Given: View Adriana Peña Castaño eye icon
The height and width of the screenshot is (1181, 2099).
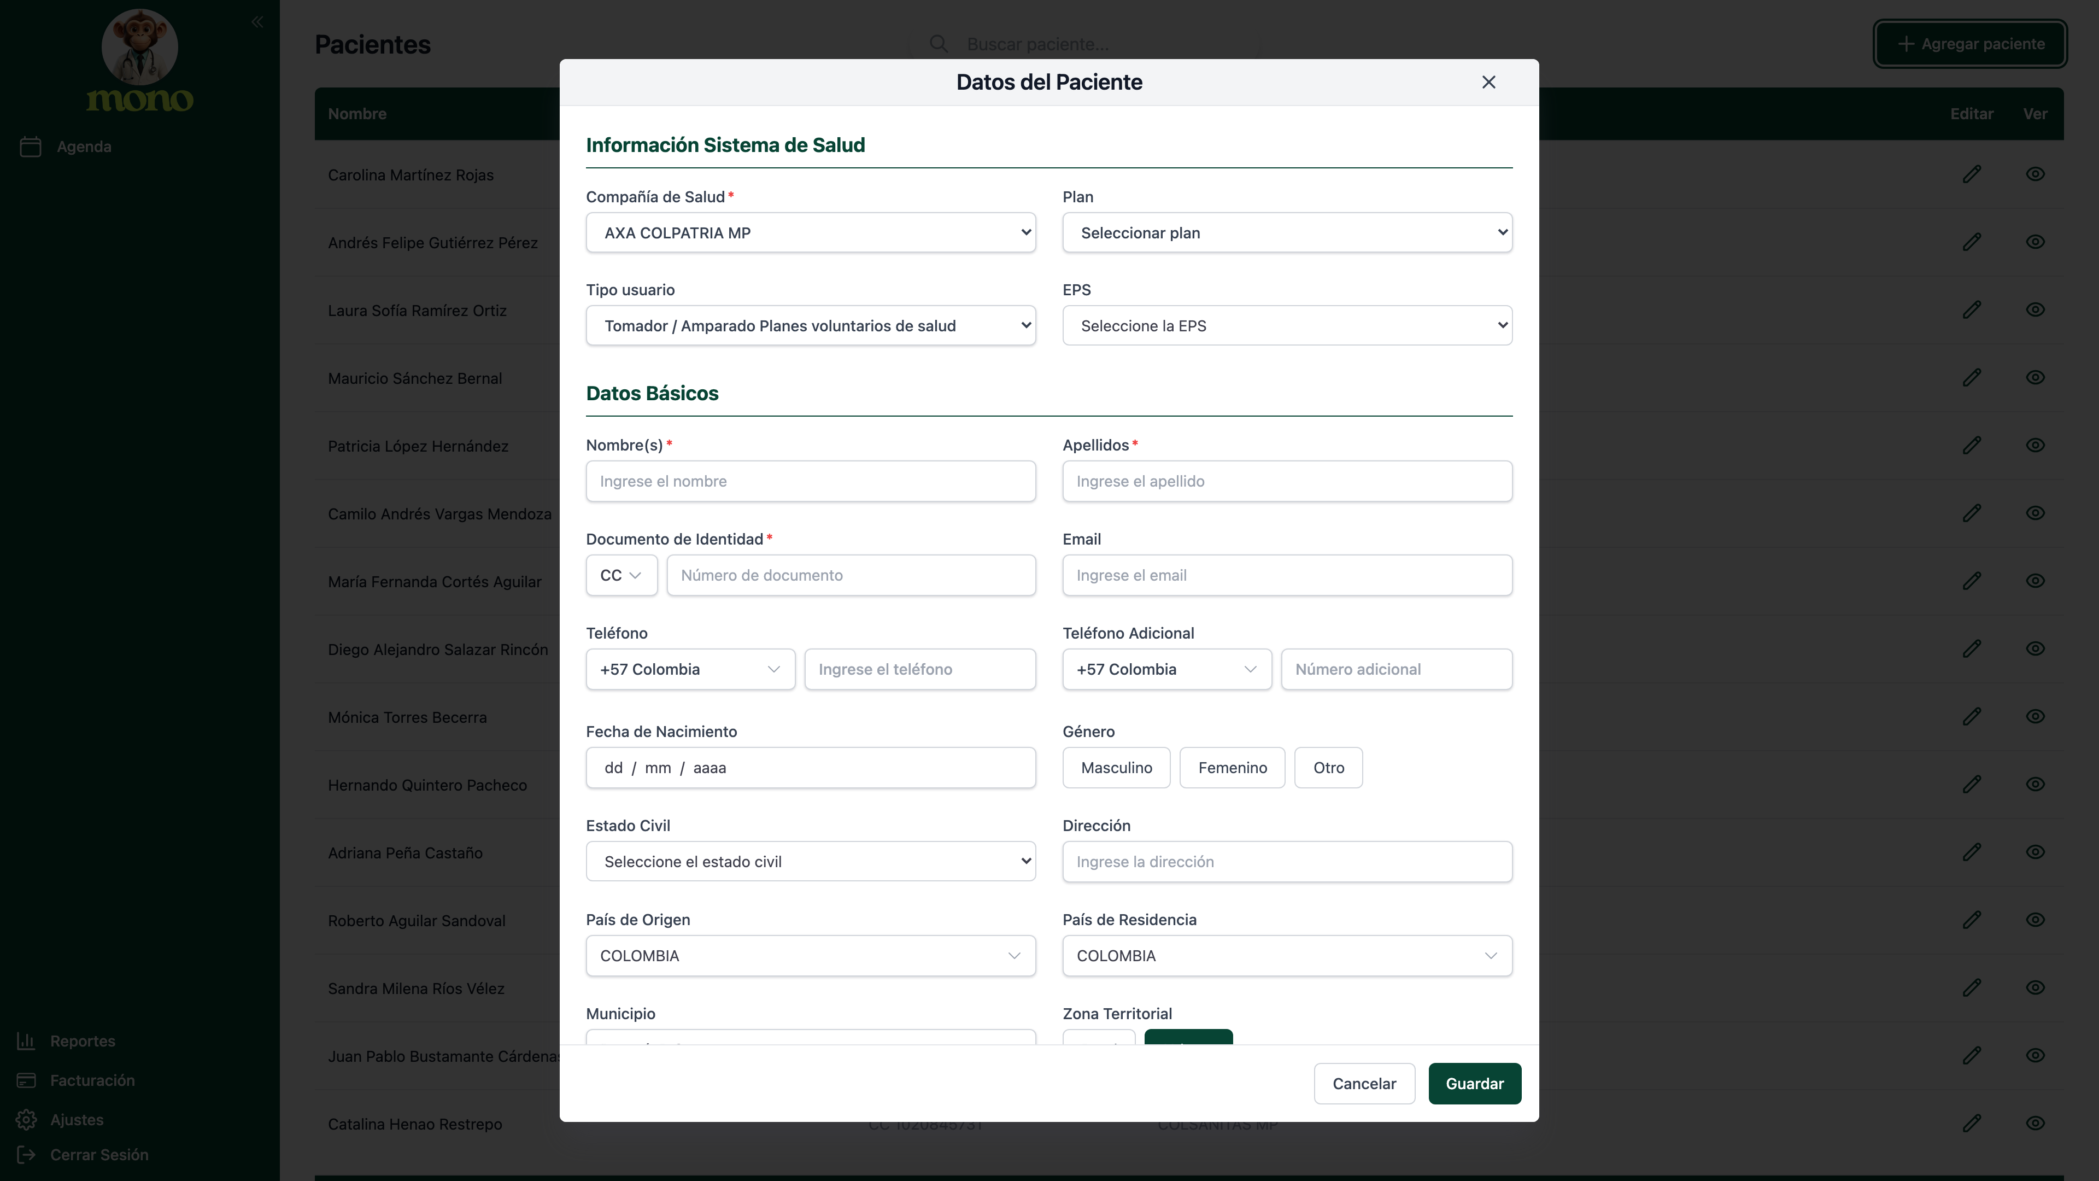Looking at the screenshot, I should 2034,852.
